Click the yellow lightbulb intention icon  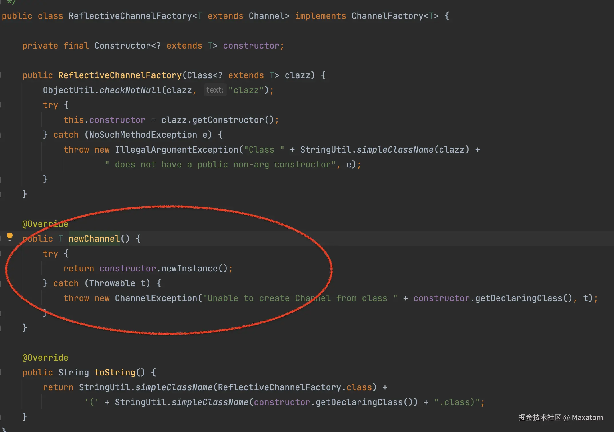point(10,237)
